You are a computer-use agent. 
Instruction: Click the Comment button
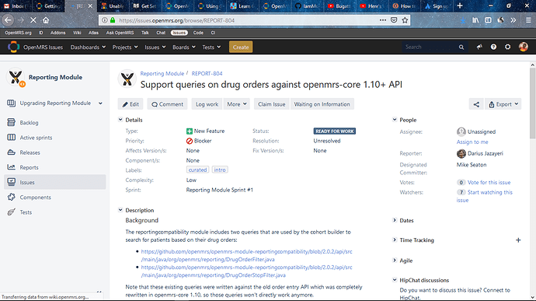(x=167, y=104)
